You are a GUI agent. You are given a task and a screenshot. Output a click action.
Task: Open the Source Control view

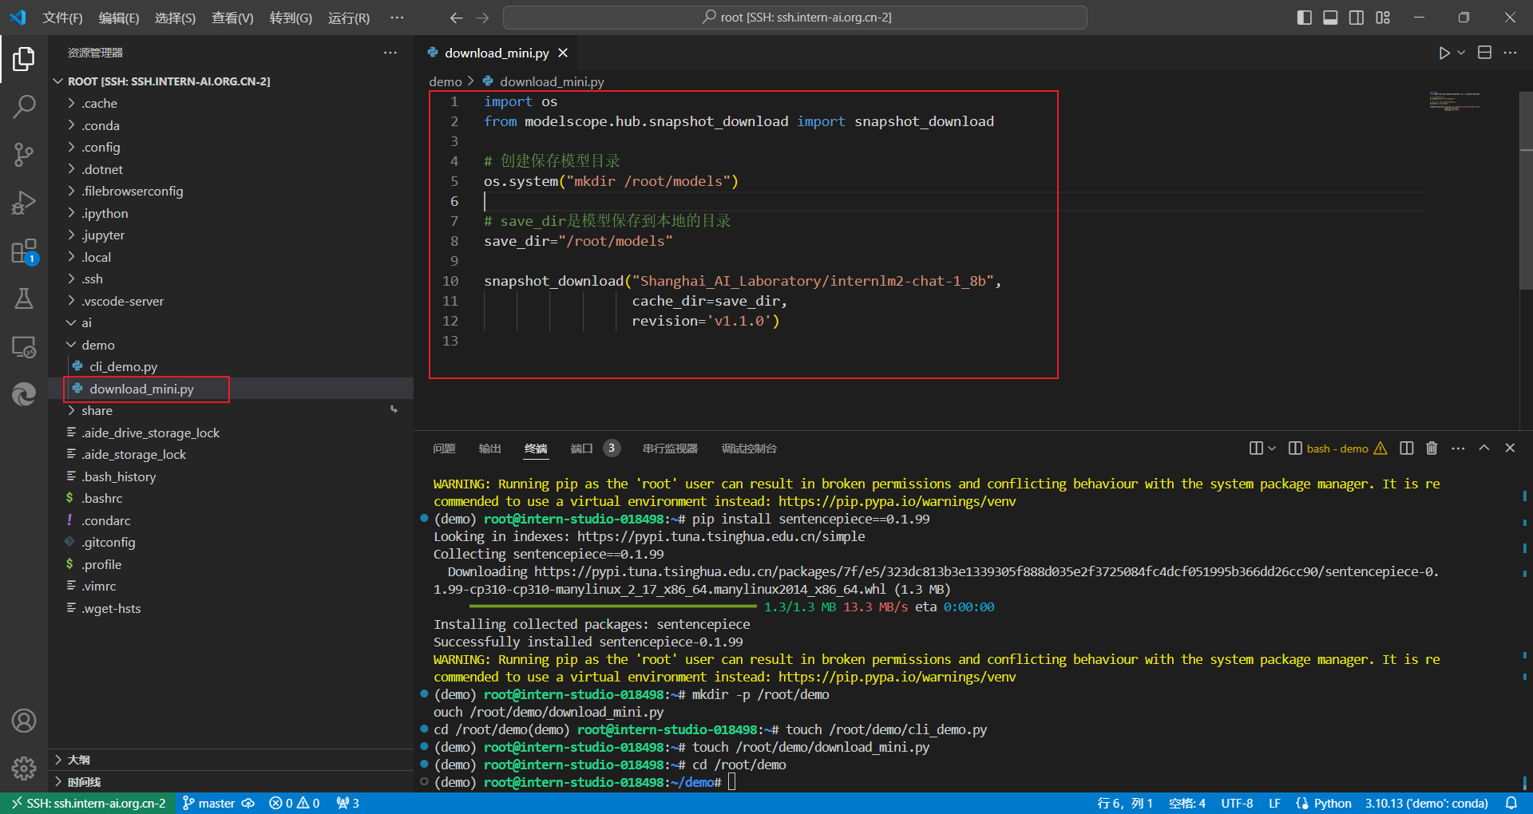(x=24, y=155)
